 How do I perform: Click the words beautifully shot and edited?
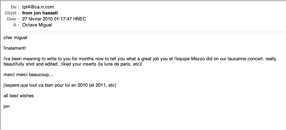point(31,64)
